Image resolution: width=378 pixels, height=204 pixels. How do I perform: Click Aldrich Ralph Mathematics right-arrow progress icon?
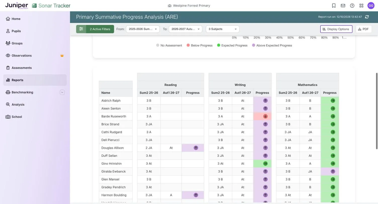click(333, 100)
